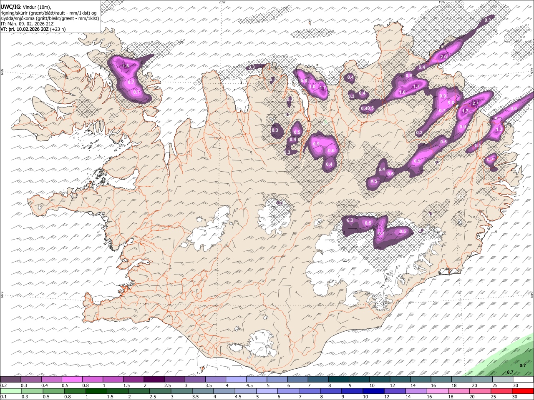The height and width of the screenshot is (400, 534).
Task: Select top legend swatch between 4 and 4.5
Action: [x=236, y=379]
